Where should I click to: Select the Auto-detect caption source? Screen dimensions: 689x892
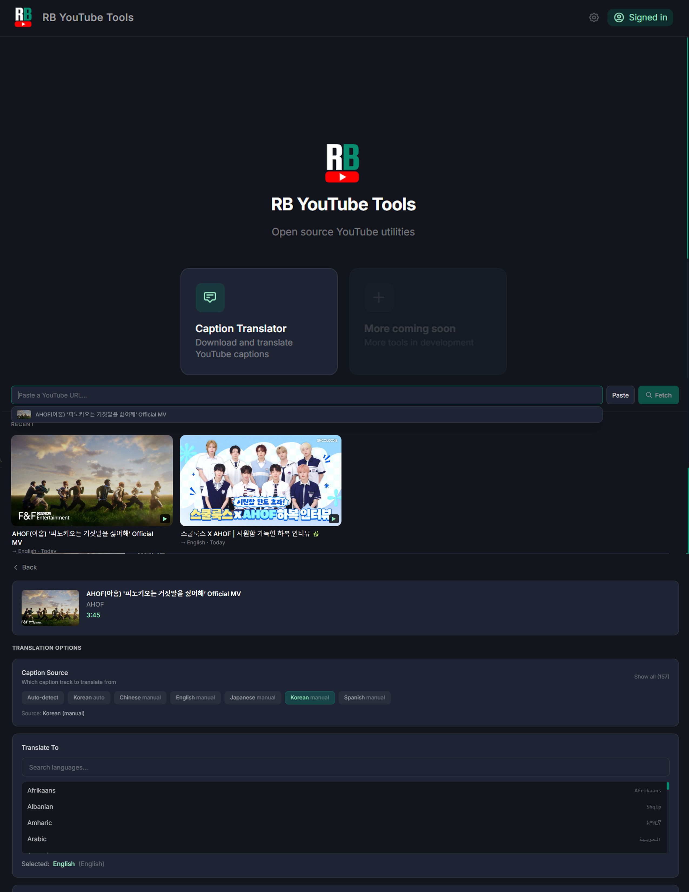[x=42, y=698]
